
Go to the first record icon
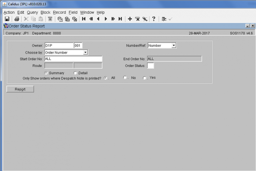click(84, 19)
